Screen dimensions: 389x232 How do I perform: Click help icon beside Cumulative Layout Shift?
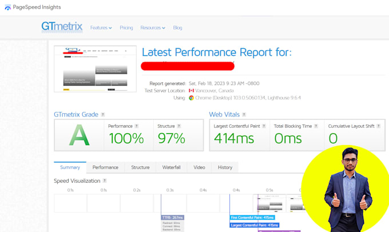click(x=378, y=126)
